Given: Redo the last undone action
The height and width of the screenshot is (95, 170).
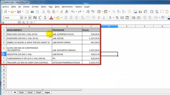Looking at the screenshot, I should click(80, 12).
